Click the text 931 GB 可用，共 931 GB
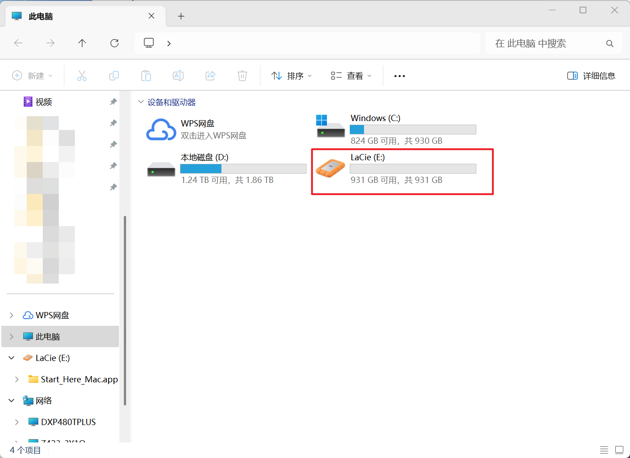Viewport: 630px width, 458px height. [x=397, y=180]
